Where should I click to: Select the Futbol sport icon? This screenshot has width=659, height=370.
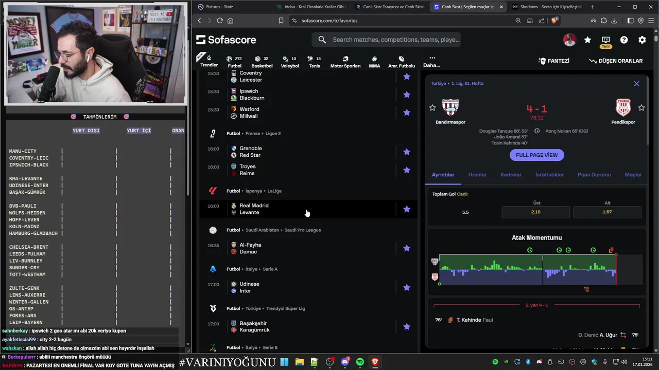pyautogui.click(x=234, y=62)
